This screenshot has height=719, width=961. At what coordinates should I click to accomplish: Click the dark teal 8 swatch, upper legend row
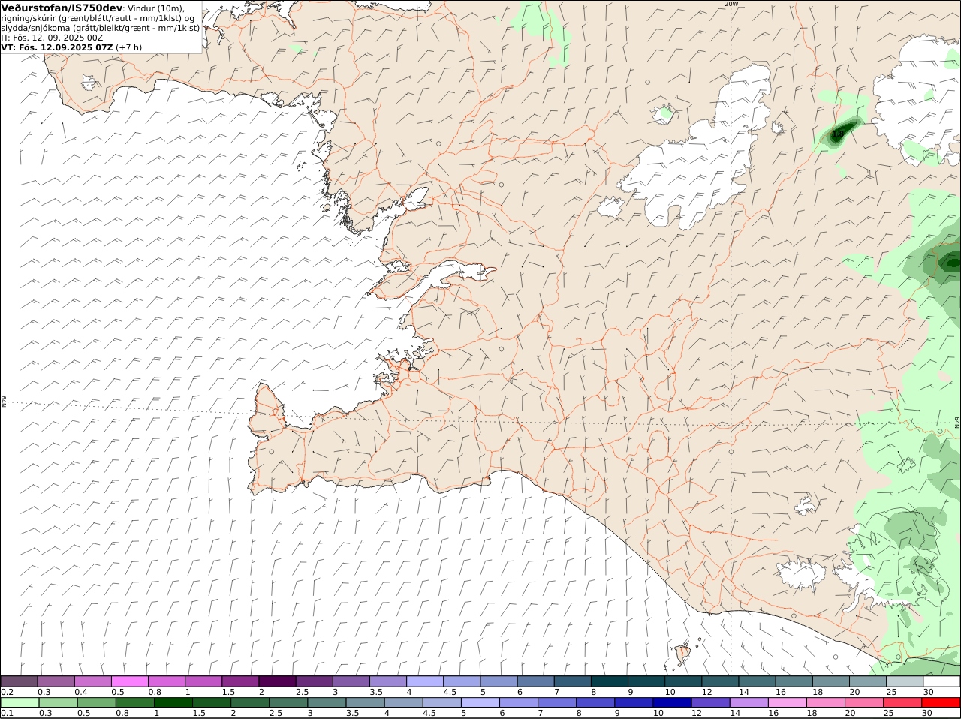(610, 681)
